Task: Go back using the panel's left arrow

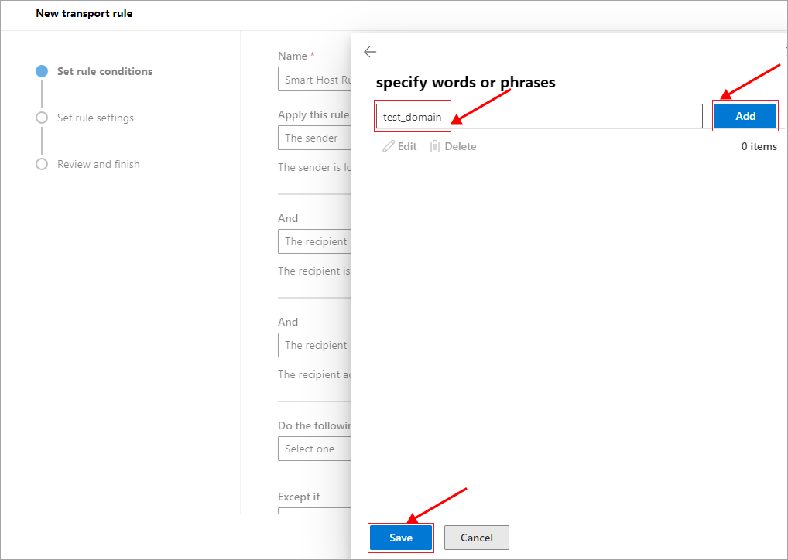Action: [370, 52]
